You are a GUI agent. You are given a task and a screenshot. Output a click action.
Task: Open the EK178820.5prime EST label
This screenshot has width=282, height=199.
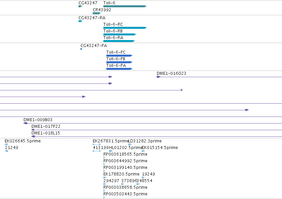(121, 174)
